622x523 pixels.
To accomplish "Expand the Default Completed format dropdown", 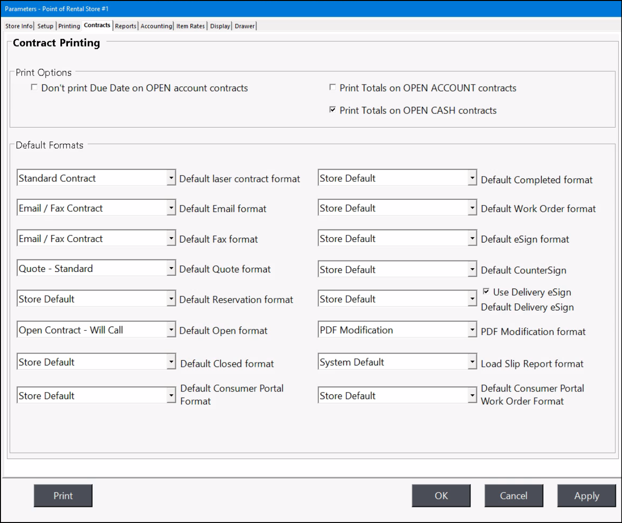I will pyautogui.click(x=472, y=178).
